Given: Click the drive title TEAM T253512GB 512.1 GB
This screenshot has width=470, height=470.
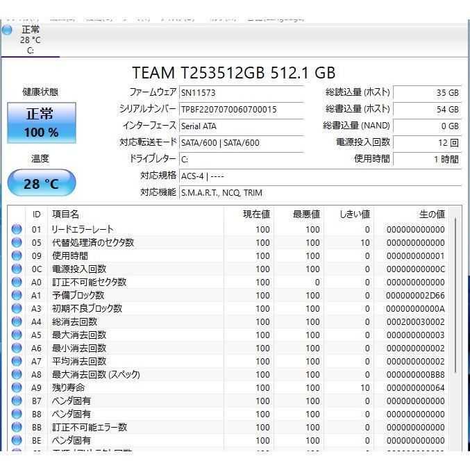Looking at the screenshot, I should [x=233, y=72].
